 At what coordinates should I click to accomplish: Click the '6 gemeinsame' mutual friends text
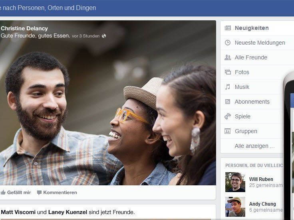coord(266,210)
